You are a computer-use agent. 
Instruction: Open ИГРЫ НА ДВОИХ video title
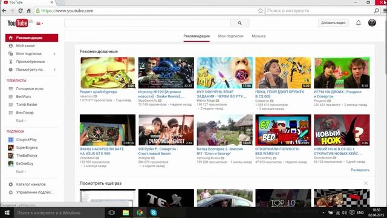pyautogui.click(x=337, y=94)
